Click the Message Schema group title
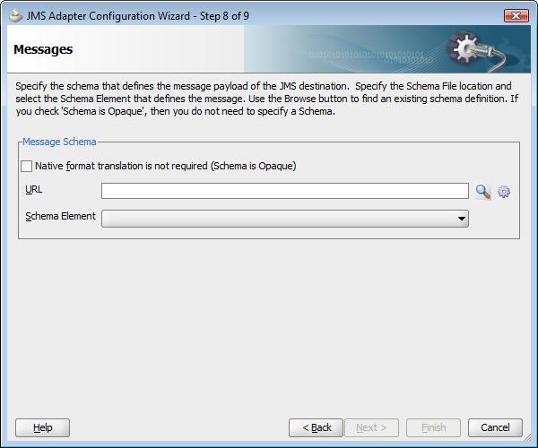Screen dimensions: 538x448 tap(59, 142)
